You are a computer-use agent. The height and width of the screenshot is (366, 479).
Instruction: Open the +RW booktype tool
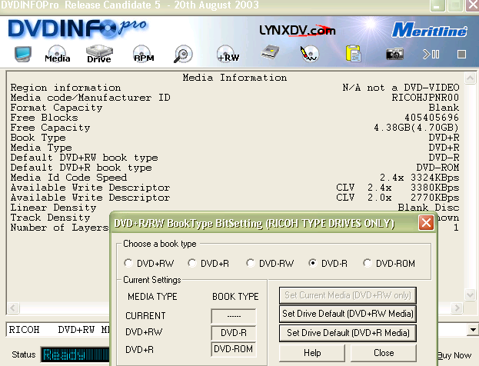[228, 54]
